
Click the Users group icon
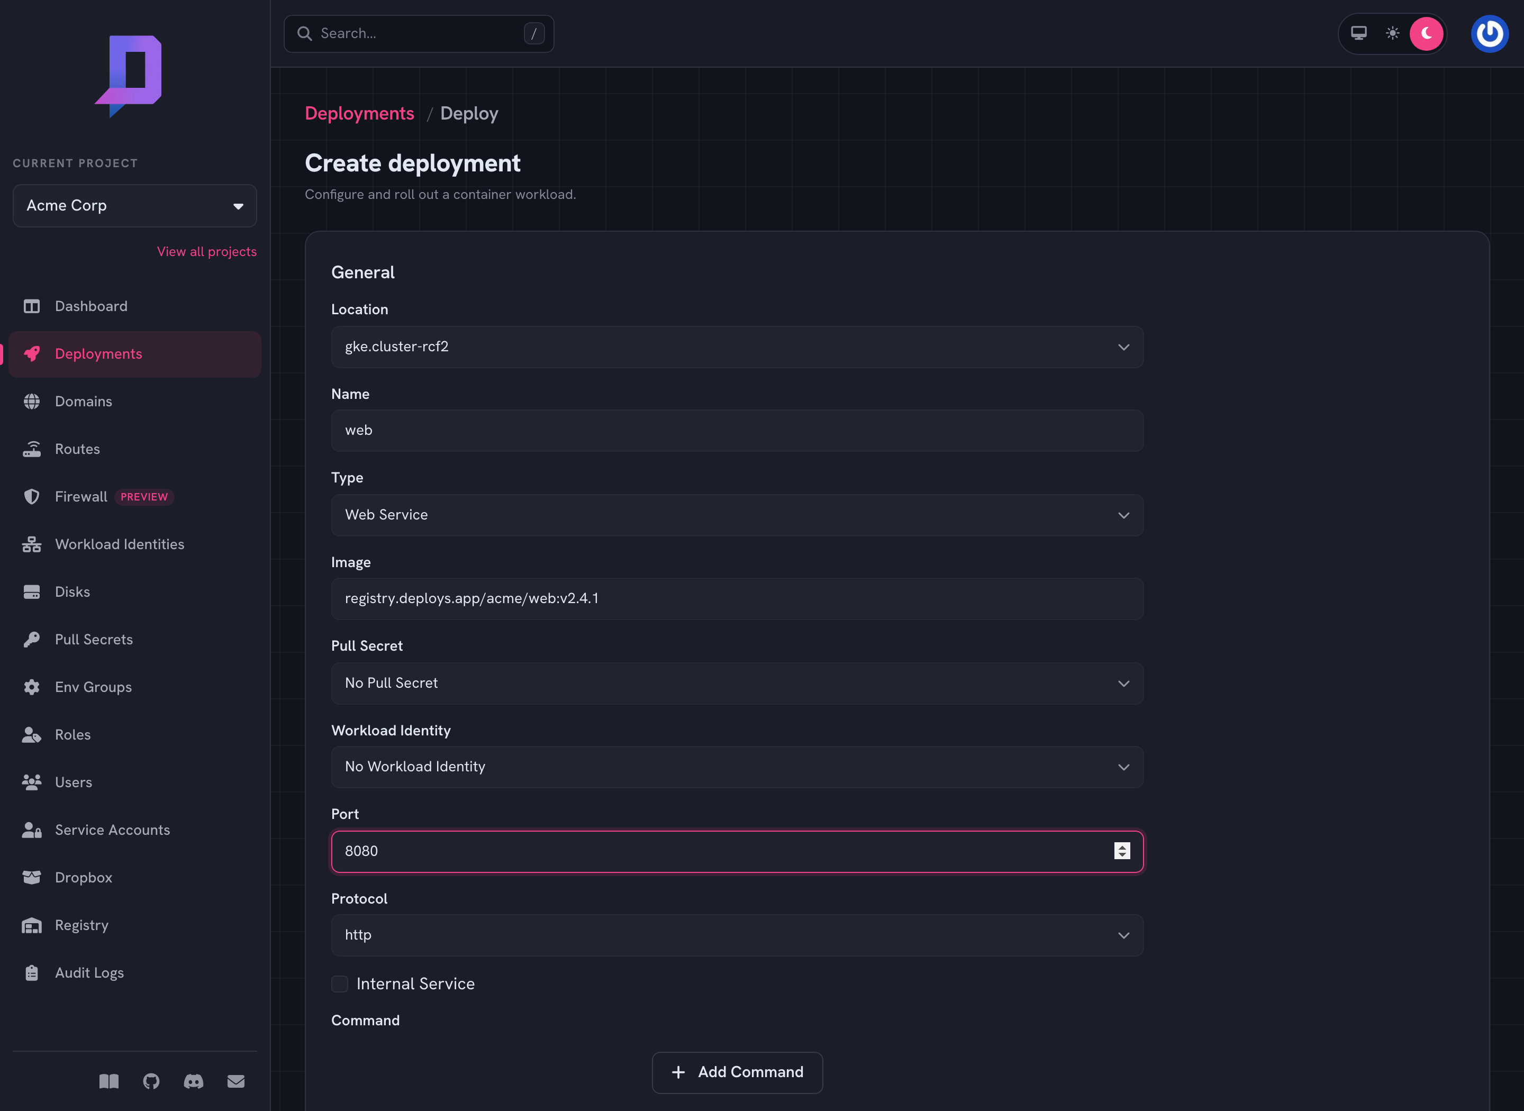[x=32, y=782]
